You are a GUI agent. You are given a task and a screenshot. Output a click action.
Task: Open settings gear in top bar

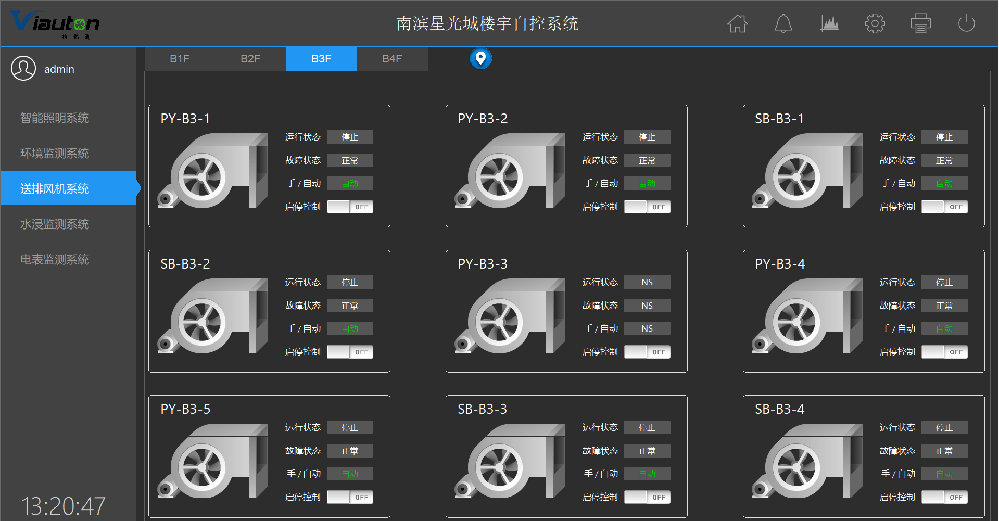(875, 23)
